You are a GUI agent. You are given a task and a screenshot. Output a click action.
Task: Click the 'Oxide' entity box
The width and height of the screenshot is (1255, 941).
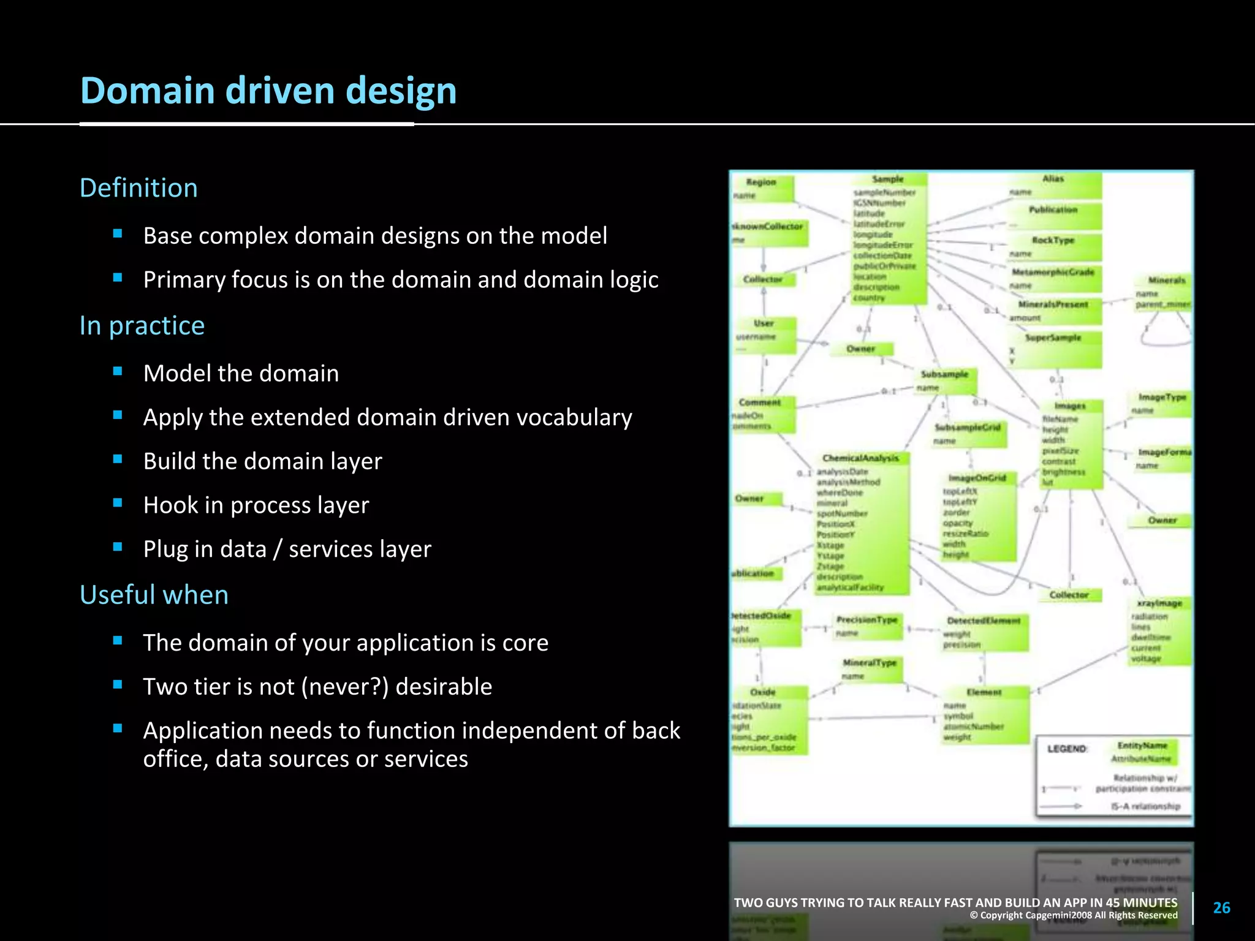pos(769,720)
